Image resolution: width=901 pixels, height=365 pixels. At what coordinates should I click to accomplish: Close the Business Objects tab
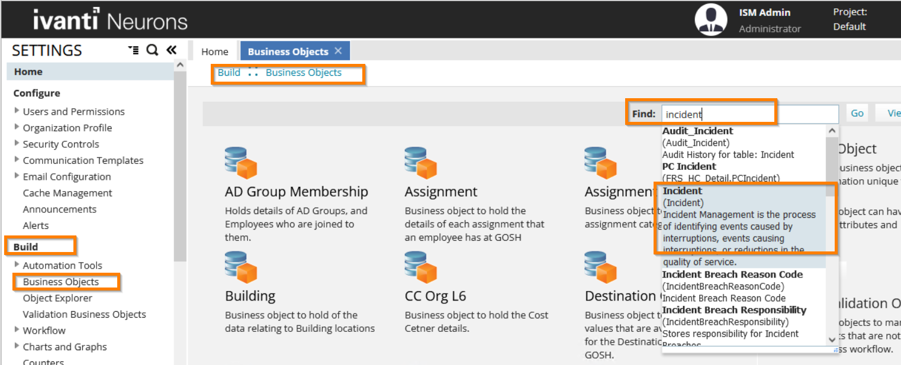click(x=338, y=51)
